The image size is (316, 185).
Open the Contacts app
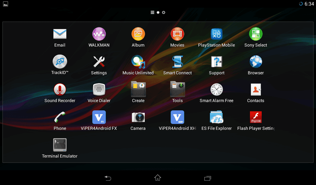[x=256, y=89]
